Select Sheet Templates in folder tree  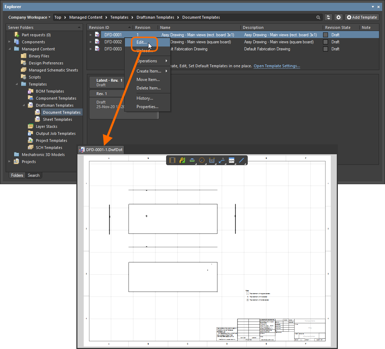pos(57,119)
